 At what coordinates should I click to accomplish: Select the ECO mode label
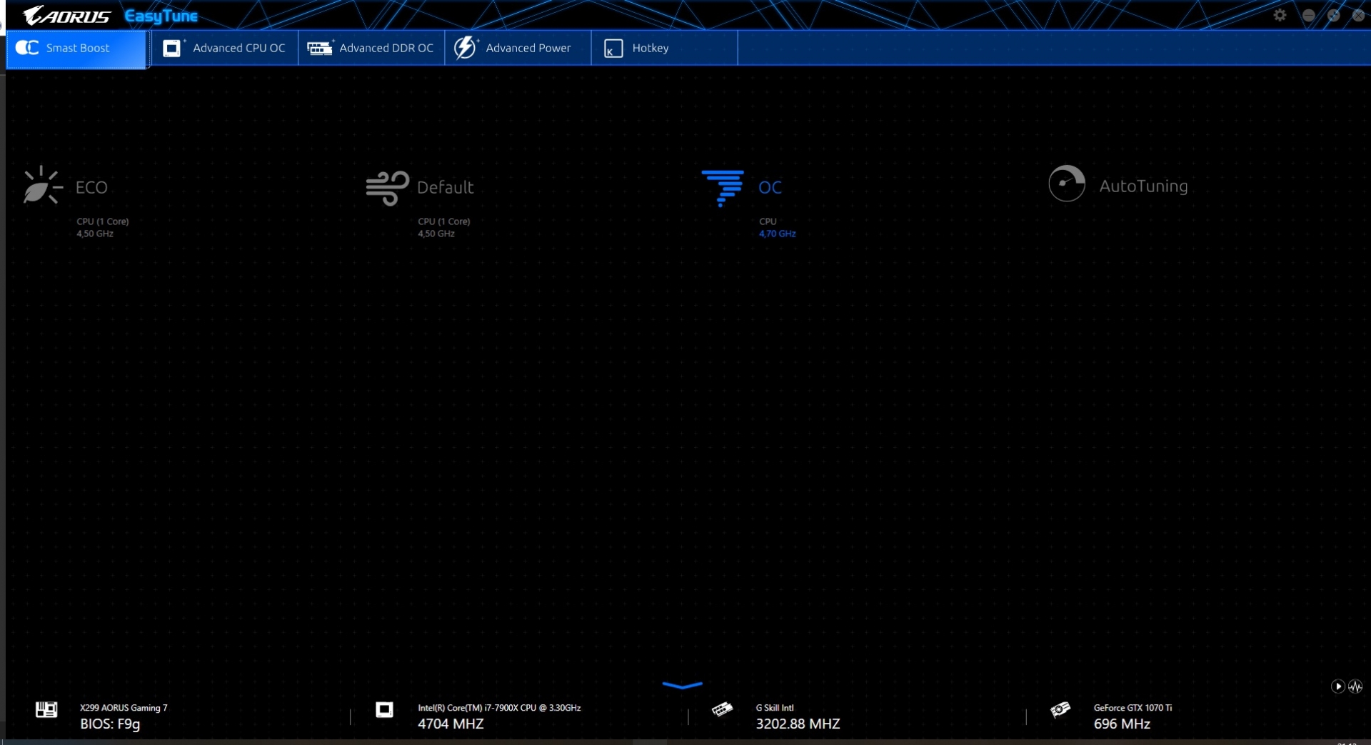click(x=91, y=188)
